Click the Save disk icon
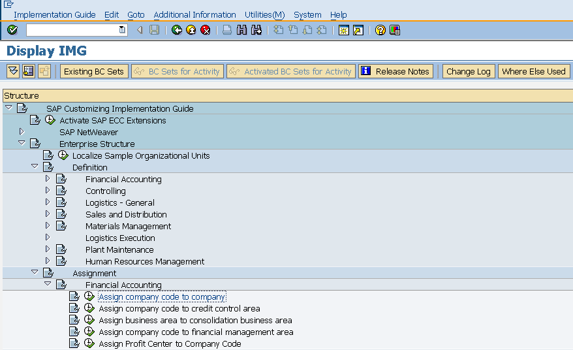The width and height of the screenshot is (573, 350). pos(155,30)
